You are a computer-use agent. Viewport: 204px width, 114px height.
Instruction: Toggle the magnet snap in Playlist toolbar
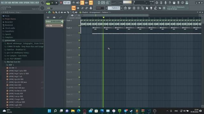(x=49, y=12)
